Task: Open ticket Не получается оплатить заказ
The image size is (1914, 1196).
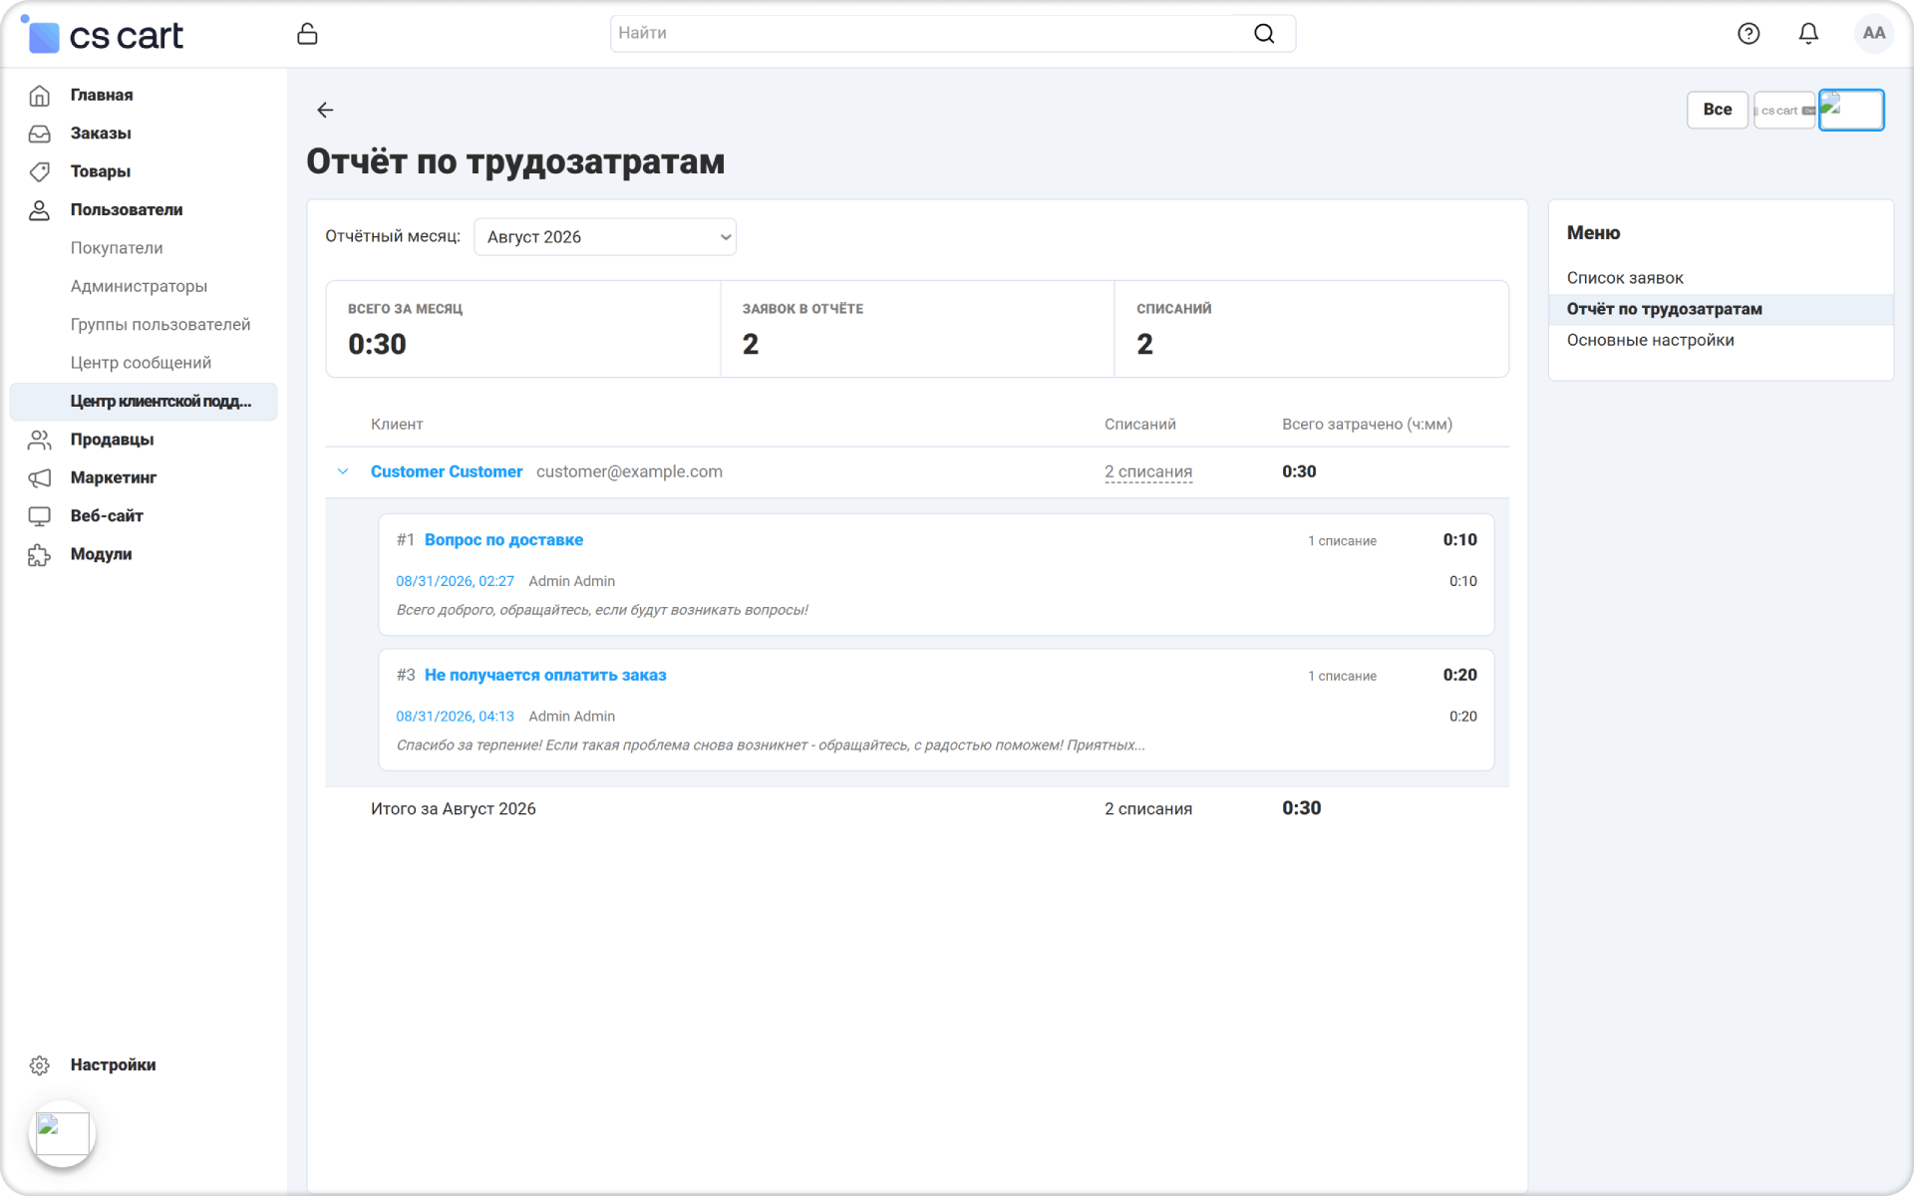Action: click(545, 675)
